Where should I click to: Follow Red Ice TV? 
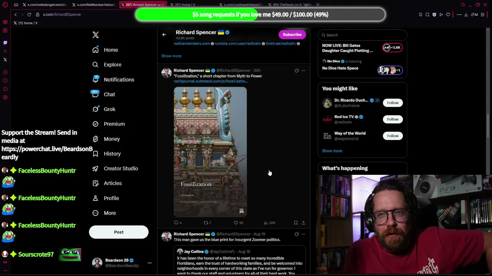pyautogui.click(x=393, y=119)
